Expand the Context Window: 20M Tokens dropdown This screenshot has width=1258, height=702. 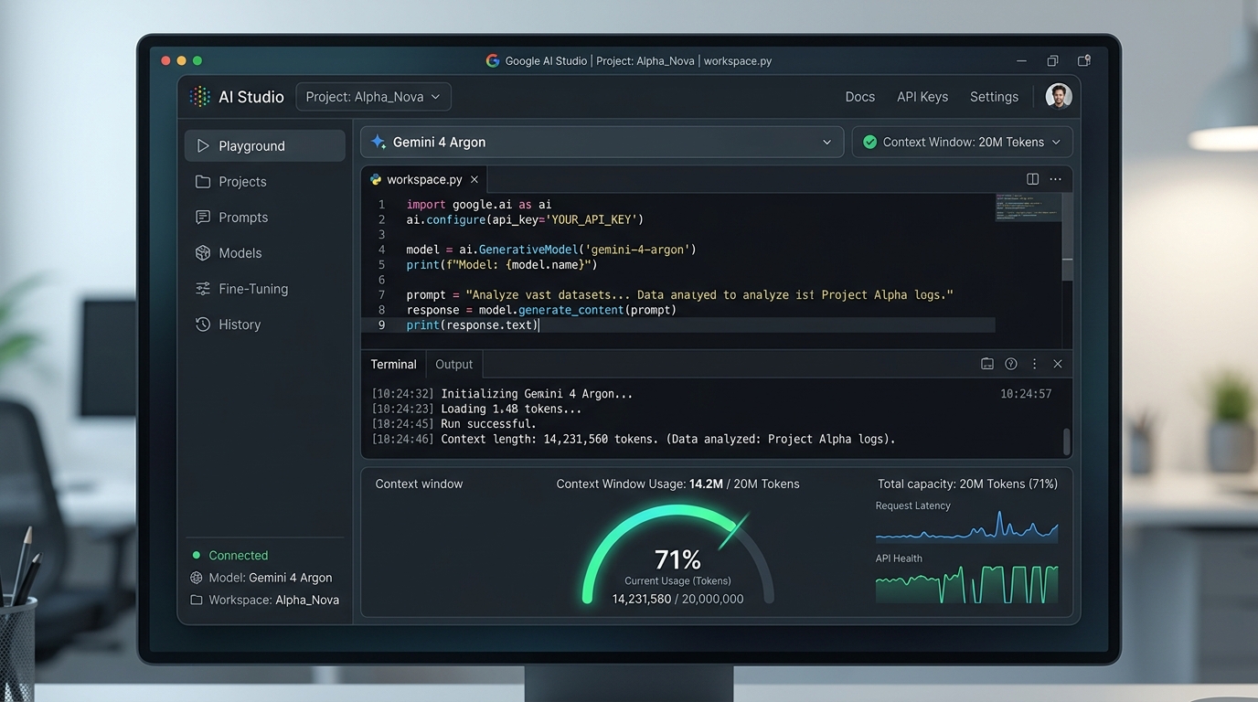tap(962, 142)
